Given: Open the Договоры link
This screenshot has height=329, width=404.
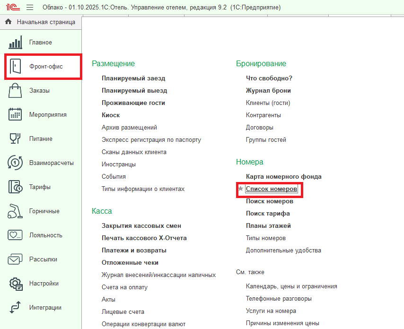Looking at the screenshot, I should click(x=260, y=128).
